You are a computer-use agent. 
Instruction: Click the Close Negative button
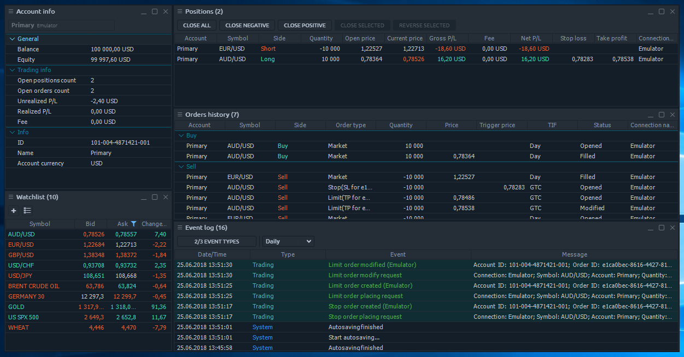[x=247, y=26]
